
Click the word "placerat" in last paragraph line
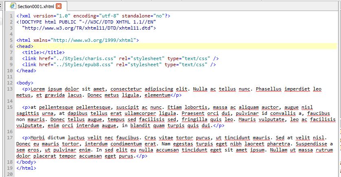pos(45,156)
